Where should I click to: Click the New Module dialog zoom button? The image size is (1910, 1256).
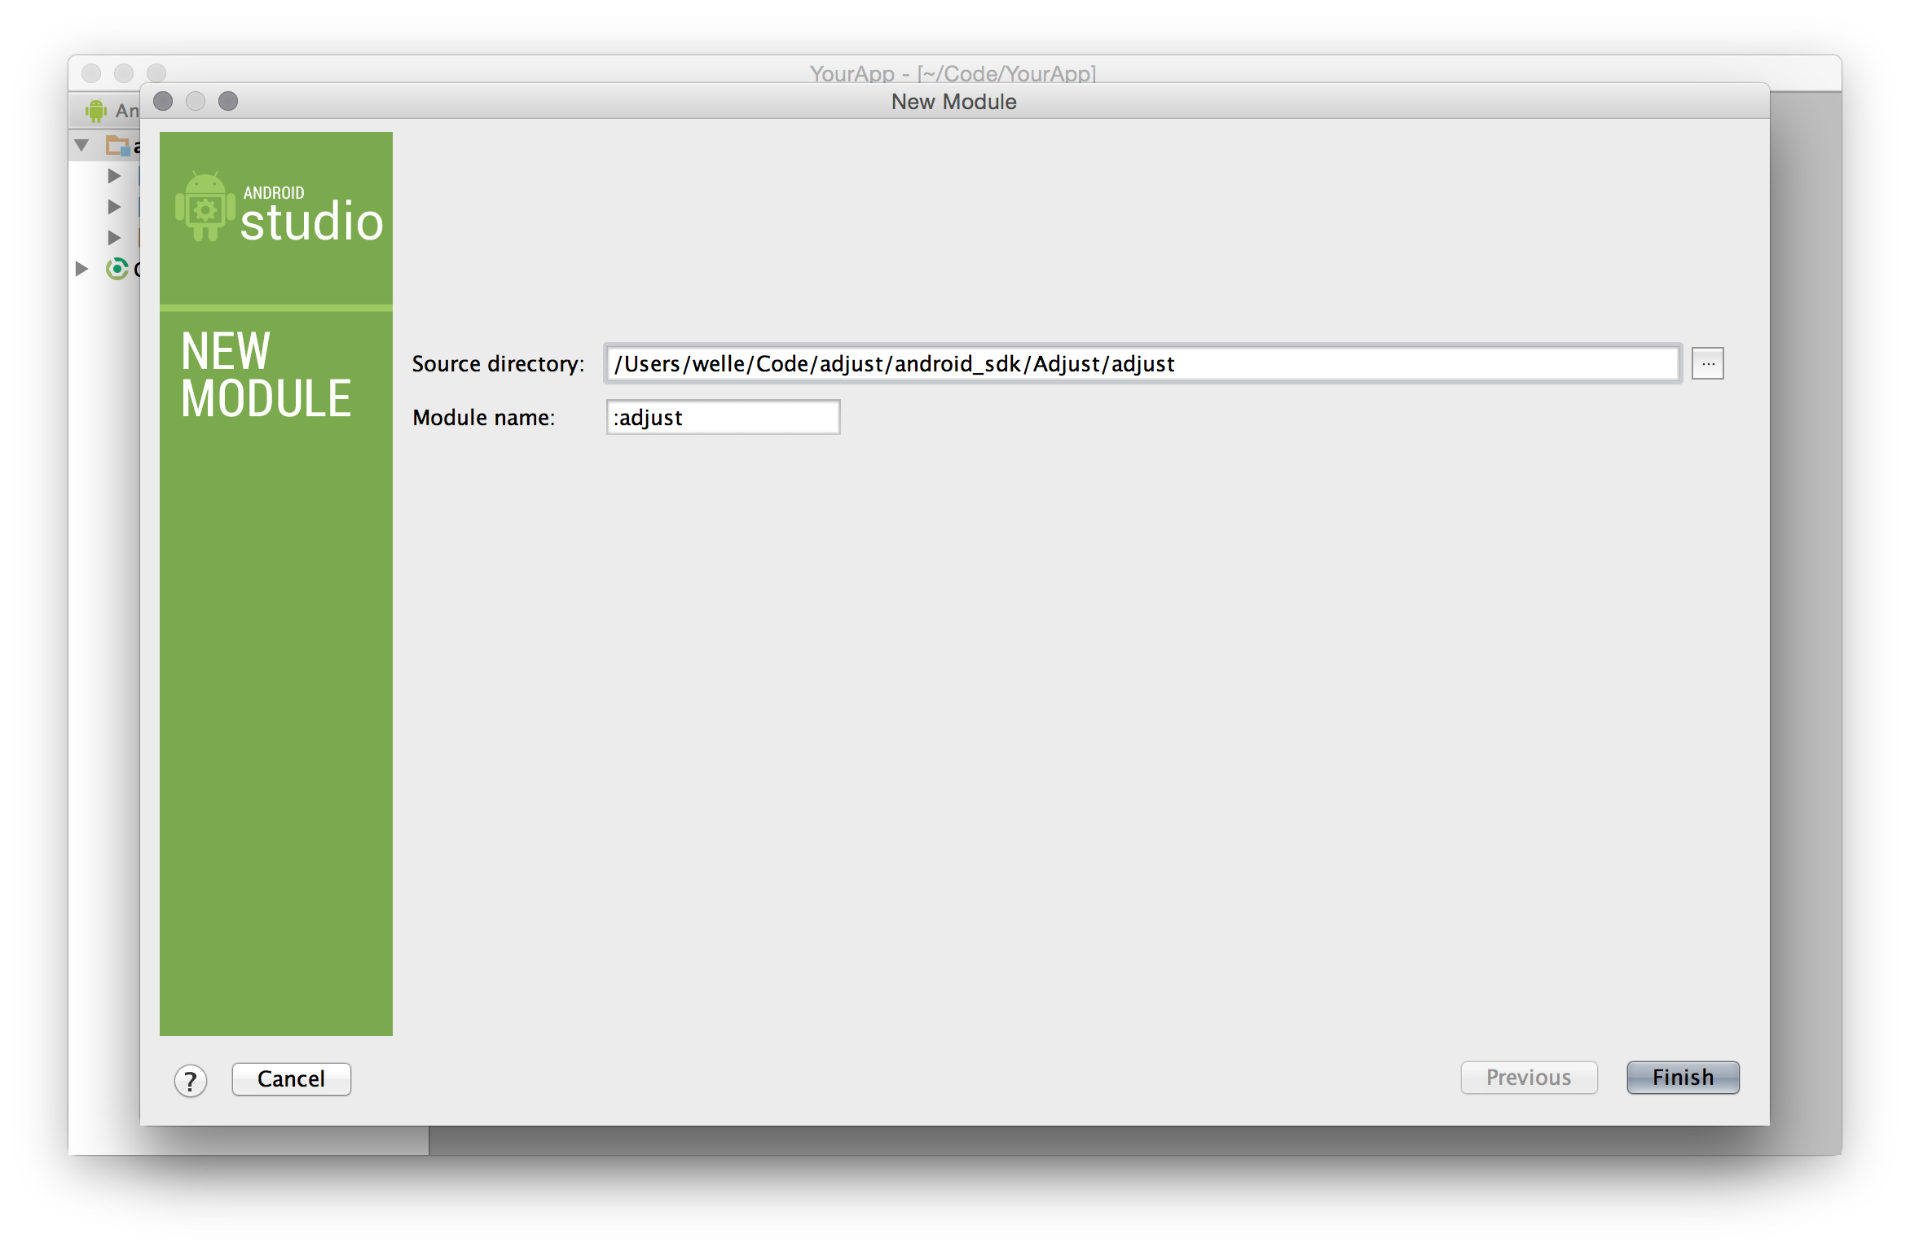coord(228,101)
